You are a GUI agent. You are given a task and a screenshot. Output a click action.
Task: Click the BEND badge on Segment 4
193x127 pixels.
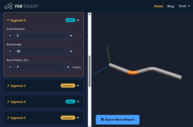click(70, 102)
